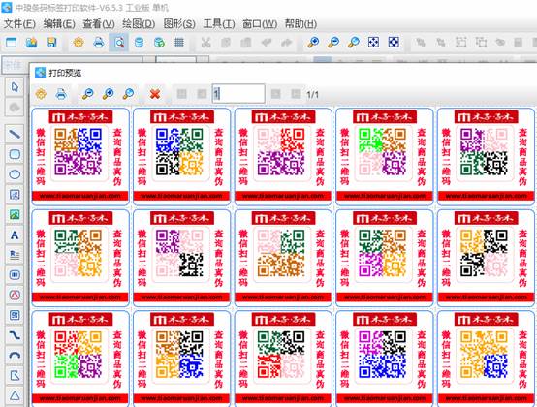The height and width of the screenshot is (407, 537).
Task: Close print preview with red X
Action: 155,94
